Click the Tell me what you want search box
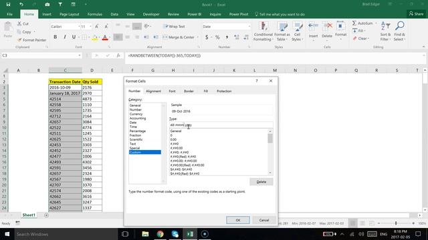 [x=280, y=14]
